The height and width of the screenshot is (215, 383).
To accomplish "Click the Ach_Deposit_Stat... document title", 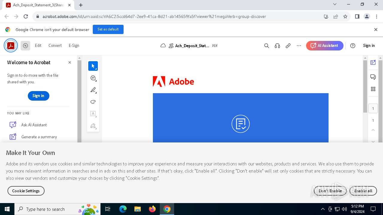I will click(x=192, y=46).
